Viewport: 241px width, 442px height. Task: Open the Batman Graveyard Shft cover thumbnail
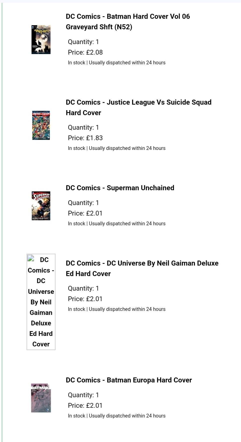41,40
